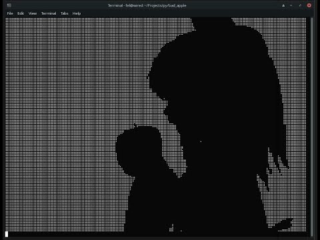This screenshot has height=240, width=320.
Task: Close the terminal with red button
Action: click(x=309, y=5)
